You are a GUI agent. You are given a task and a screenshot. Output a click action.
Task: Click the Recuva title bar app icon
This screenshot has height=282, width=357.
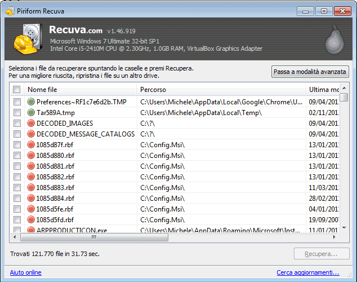pyautogui.click(x=10, y=11)
